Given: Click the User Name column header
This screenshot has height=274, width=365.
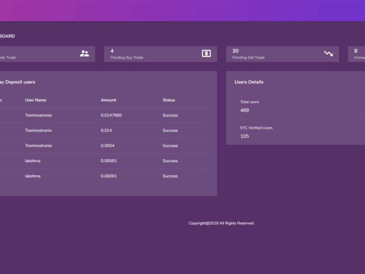Looking at the screenshot, I should [x=36, y=100].
